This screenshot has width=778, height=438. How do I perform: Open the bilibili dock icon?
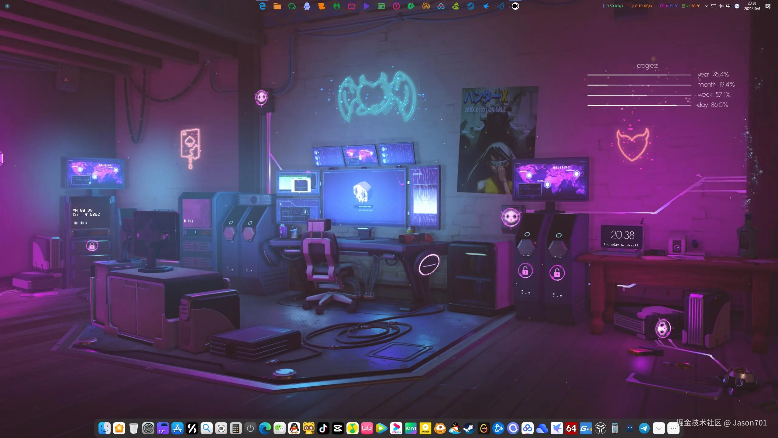click(367, 429)
